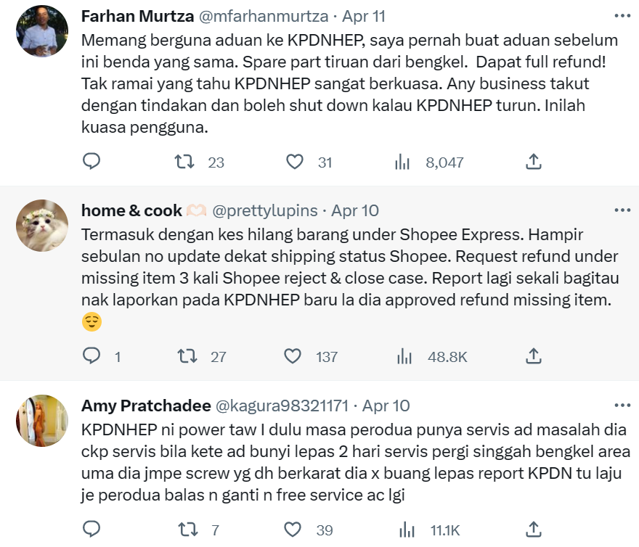View analytics for Farhan Murtza's tweet
The height and width of the screenshot is (547, 639).
click(x=402, y=162)
